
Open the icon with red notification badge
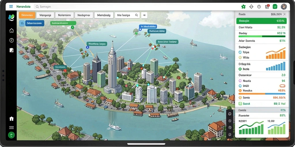point(267,7)
